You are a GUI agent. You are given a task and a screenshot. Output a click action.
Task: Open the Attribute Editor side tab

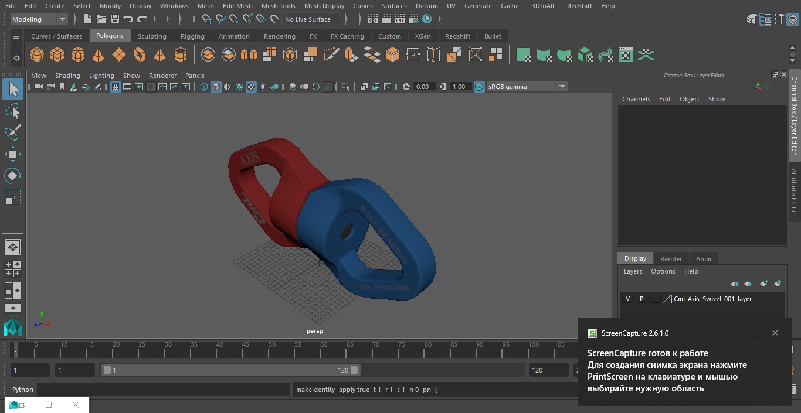point(794,192)
